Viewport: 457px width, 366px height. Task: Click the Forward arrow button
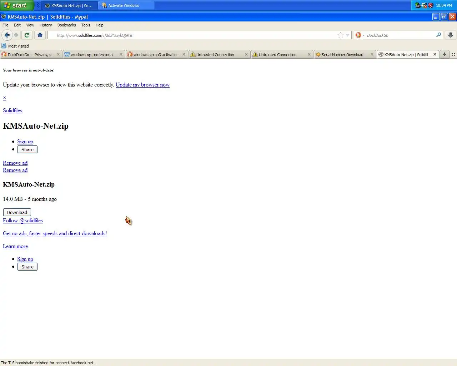pyautogui.click(x=16, y=35)
